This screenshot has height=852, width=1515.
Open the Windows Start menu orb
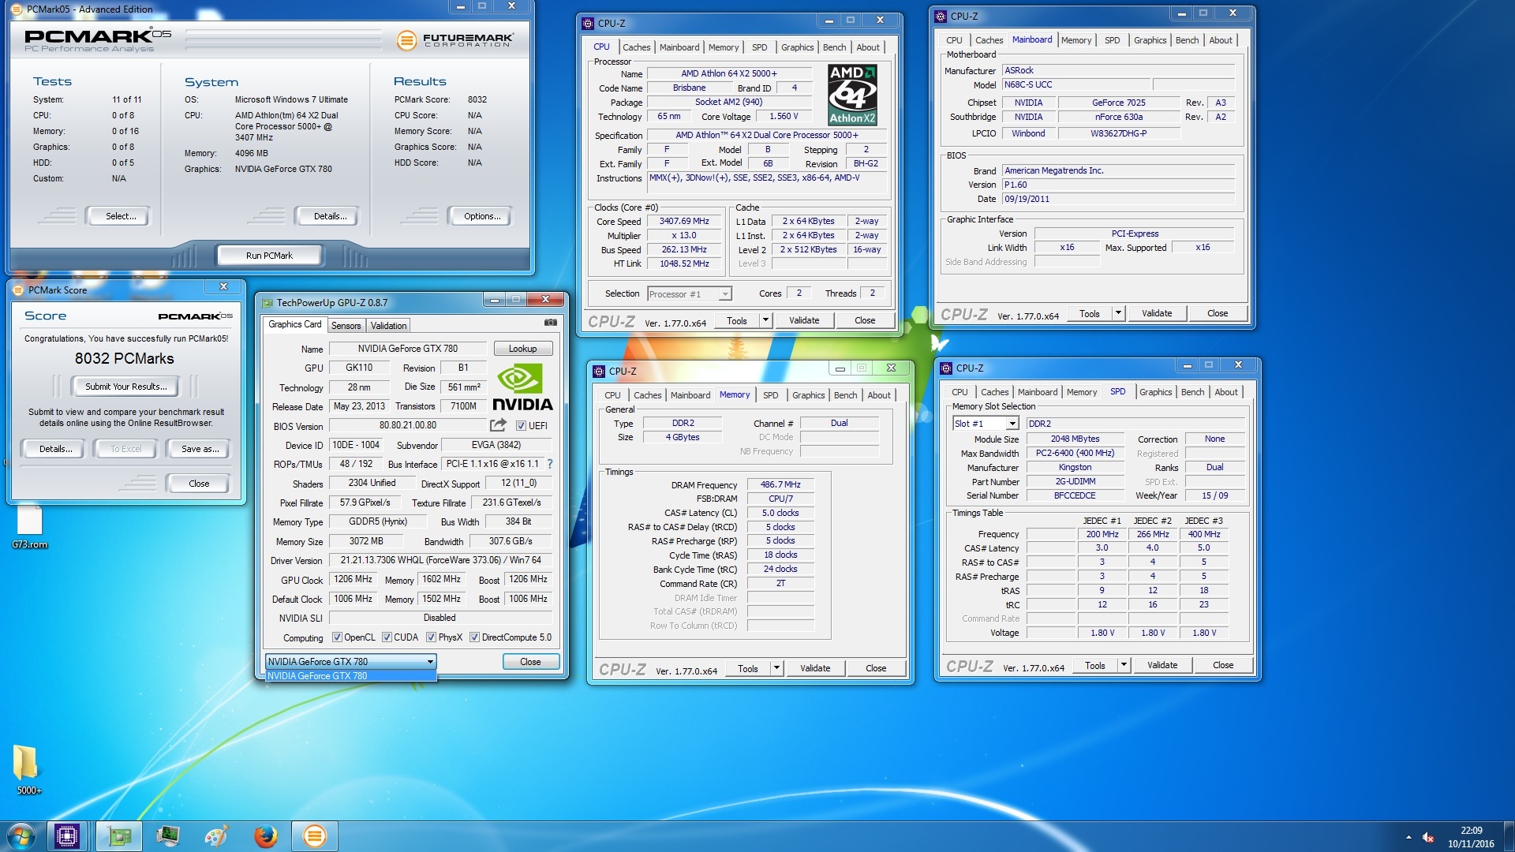[21, 836]
